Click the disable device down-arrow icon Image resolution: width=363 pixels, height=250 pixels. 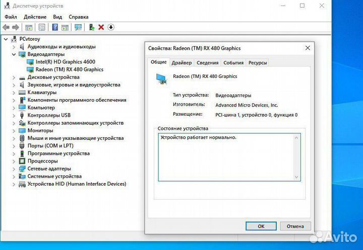(111, 27)
